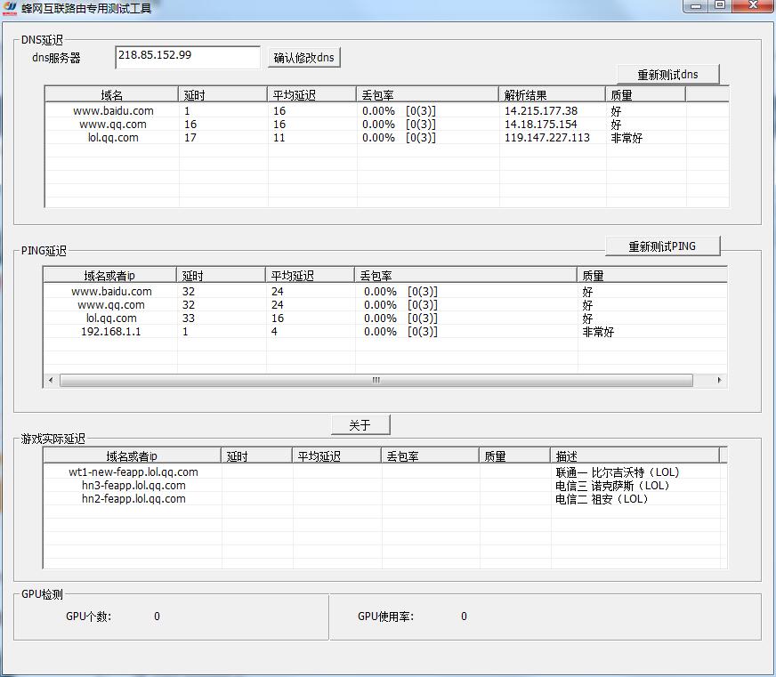Click the dns服务器 input field

point(188,57)
